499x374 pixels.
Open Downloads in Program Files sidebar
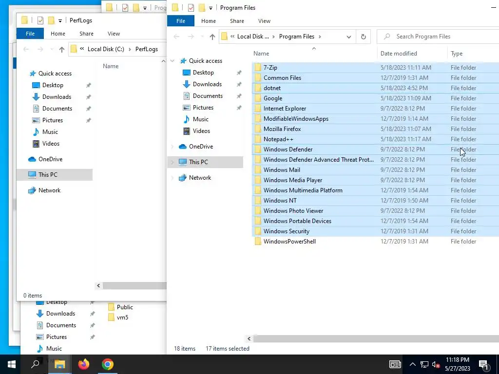[207, 84]
